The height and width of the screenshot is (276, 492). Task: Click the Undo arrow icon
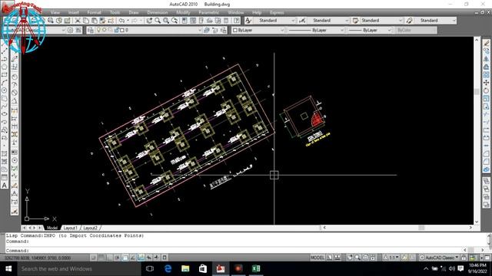121,21
